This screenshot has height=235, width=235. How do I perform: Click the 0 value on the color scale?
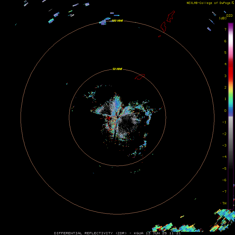(x=225, y=111)
